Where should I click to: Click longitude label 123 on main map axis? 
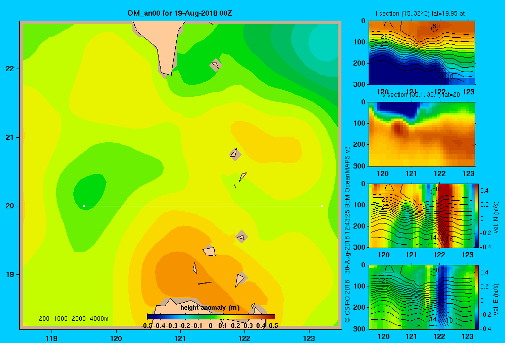309,338
